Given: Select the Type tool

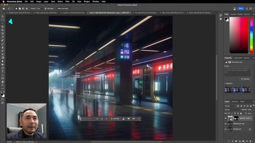Looking at the screenshot, I should (2, 71).
